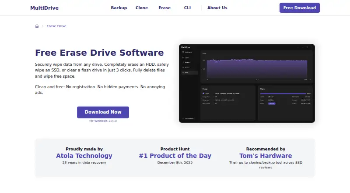This screenshot has height=193, width=350.
Task: Click the 'Securely wipe data' paragraph
Action: coord(102,70)
